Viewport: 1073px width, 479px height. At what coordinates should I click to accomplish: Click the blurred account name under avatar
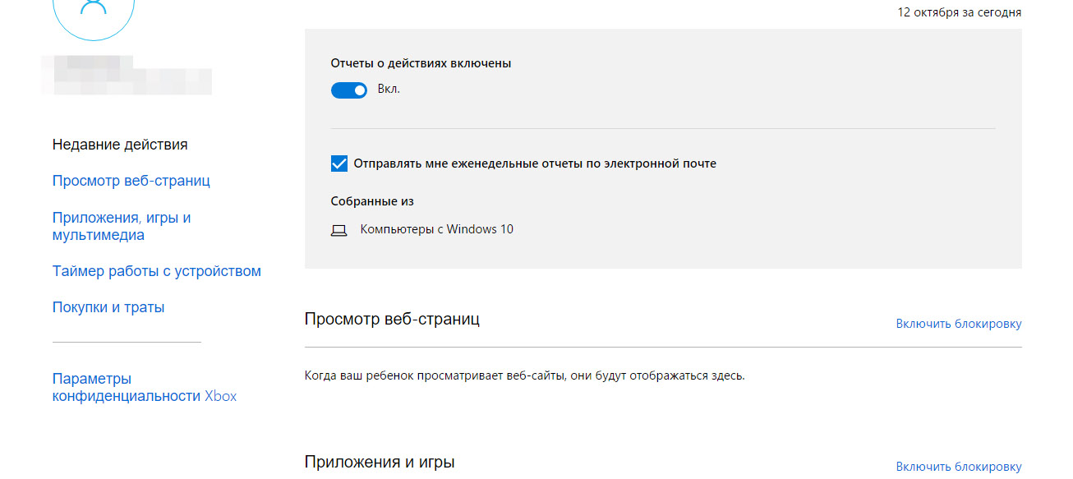[x=131, y=76]
